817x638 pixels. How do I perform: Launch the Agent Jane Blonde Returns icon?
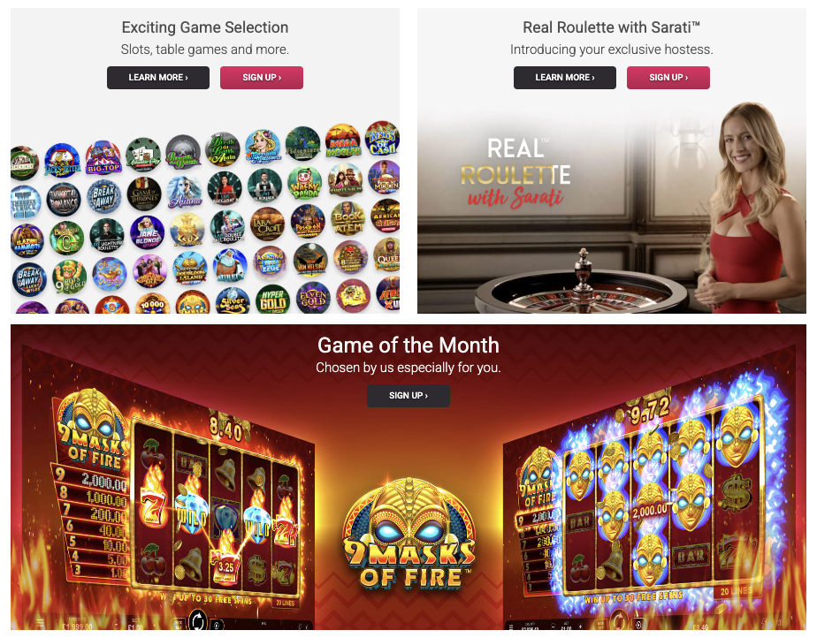[148, 232]
